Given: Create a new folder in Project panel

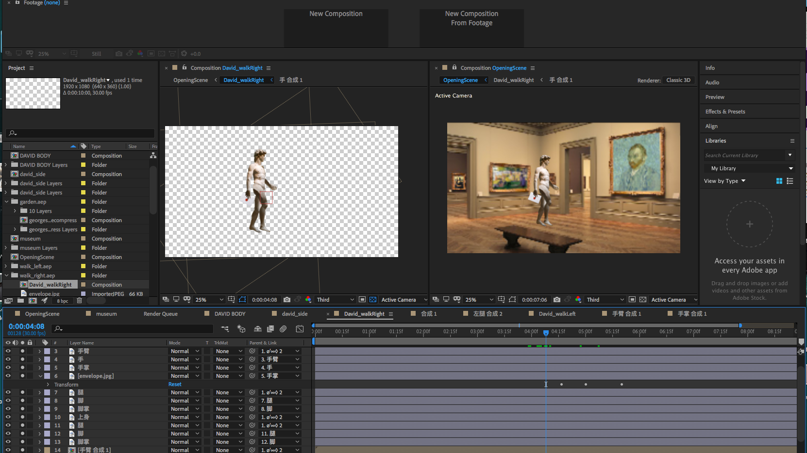Looking at the screenshot, I should coord(21,301).
